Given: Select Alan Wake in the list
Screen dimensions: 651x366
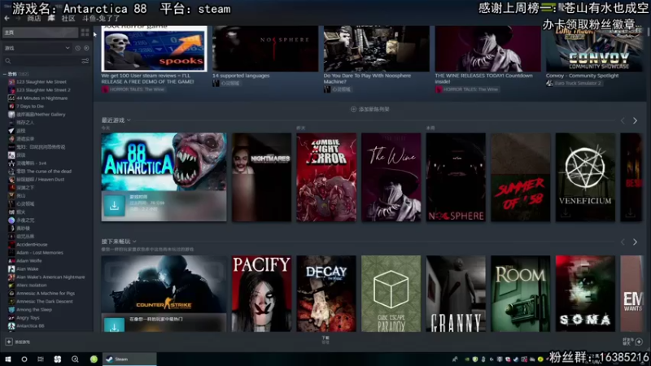Looking at the screenshot, I should click(27, 269).
